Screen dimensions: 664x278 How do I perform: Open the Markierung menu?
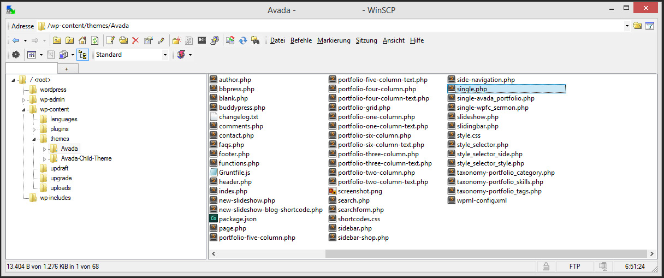tap(334, 40)
